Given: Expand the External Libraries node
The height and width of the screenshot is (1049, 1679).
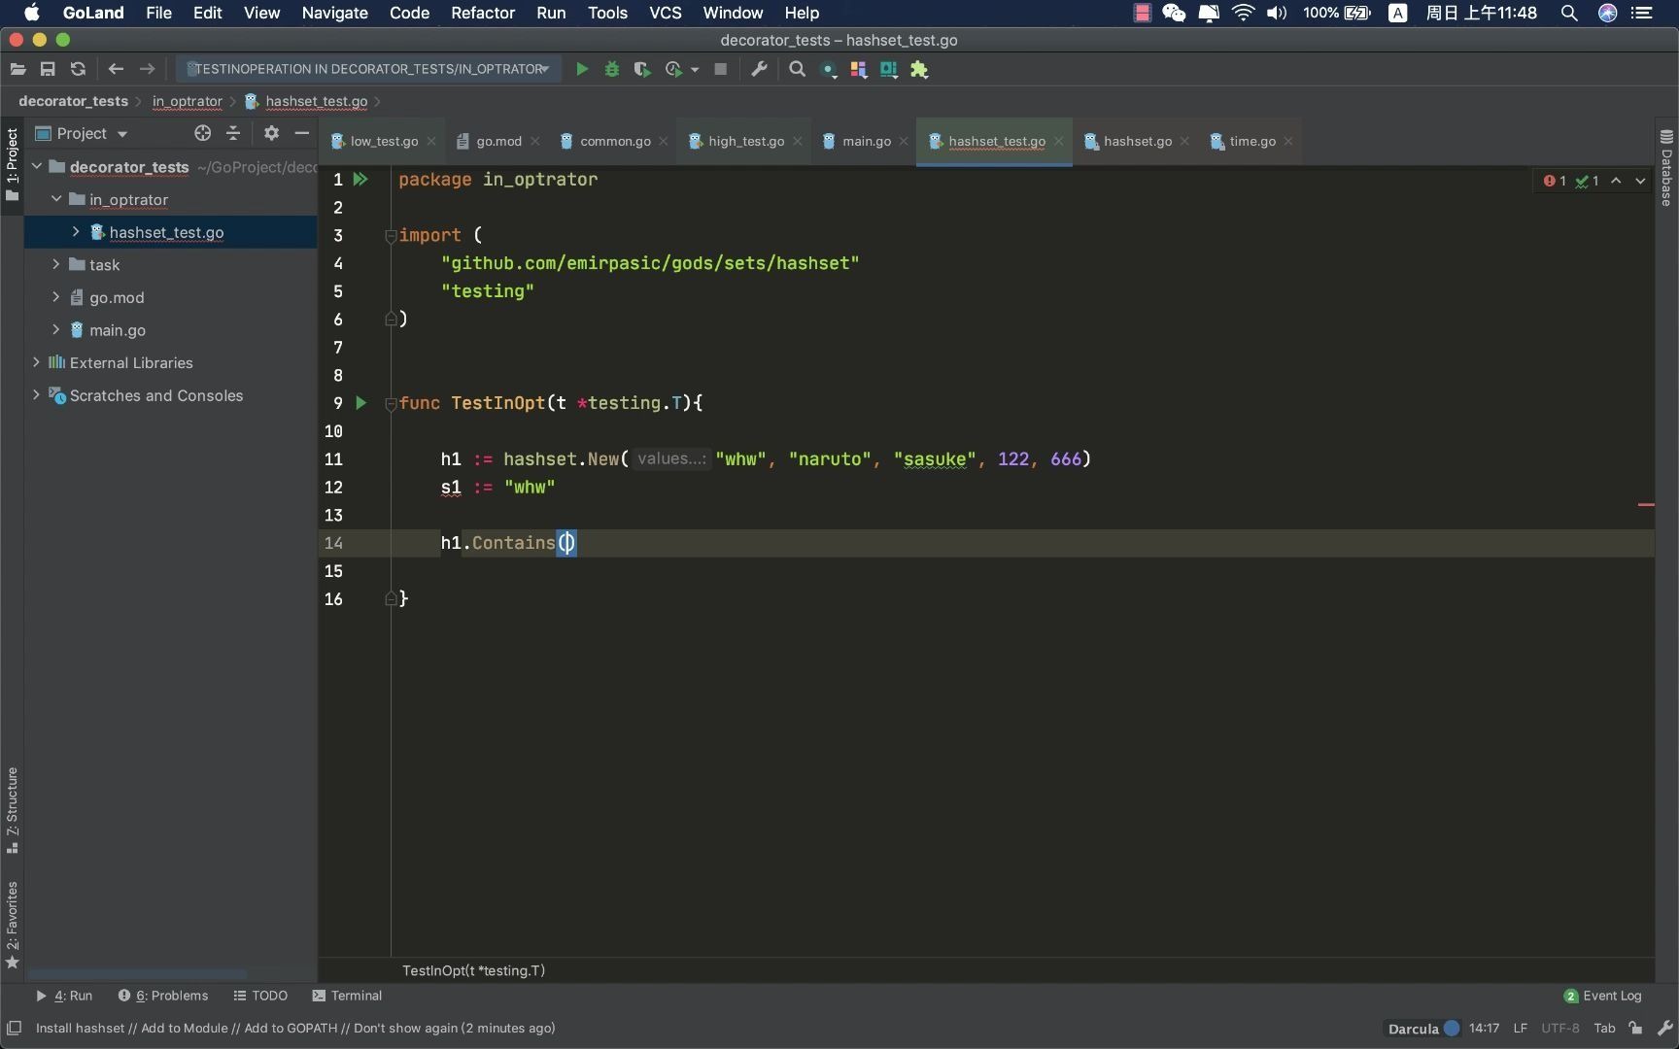Looking at the screenshot, I should pos(36,362).
